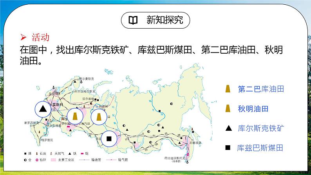Screen dimensions: 311x175
Task: Click the magenta copper symbol on the map
Action: (x=69, y=126)
